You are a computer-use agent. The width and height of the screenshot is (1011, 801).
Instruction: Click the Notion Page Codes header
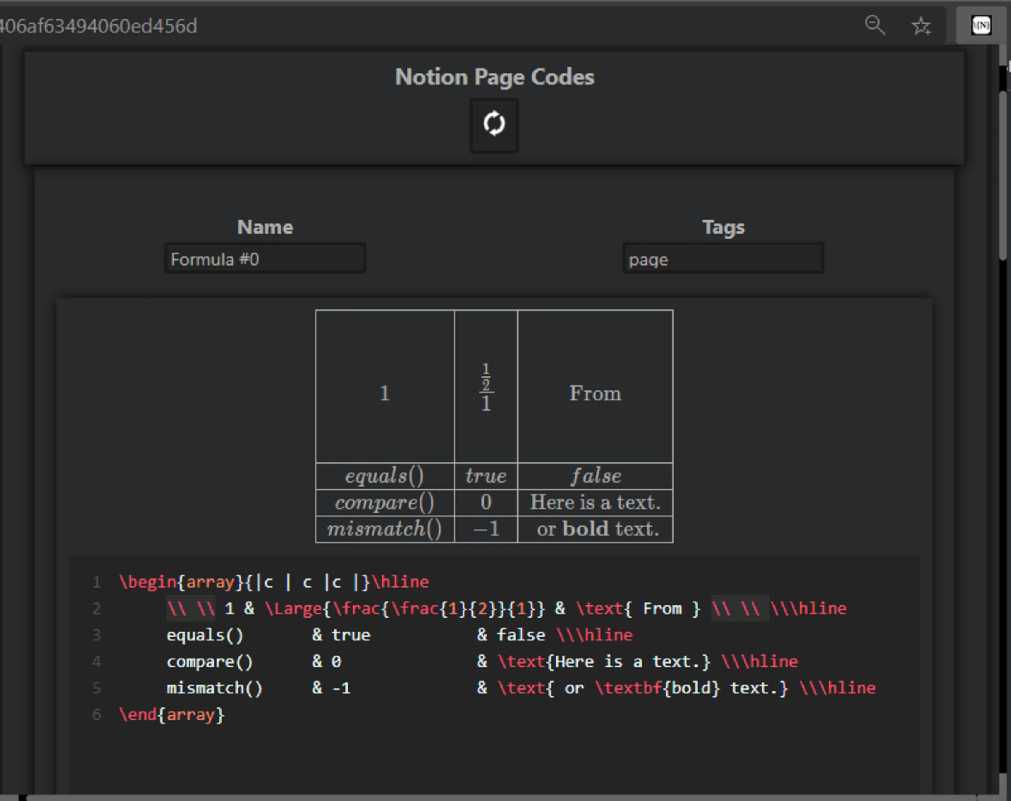coord(494,76)
